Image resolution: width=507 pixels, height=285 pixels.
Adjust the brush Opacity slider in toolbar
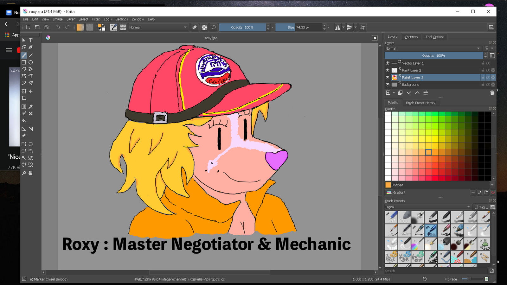click(x=242, y=27)
